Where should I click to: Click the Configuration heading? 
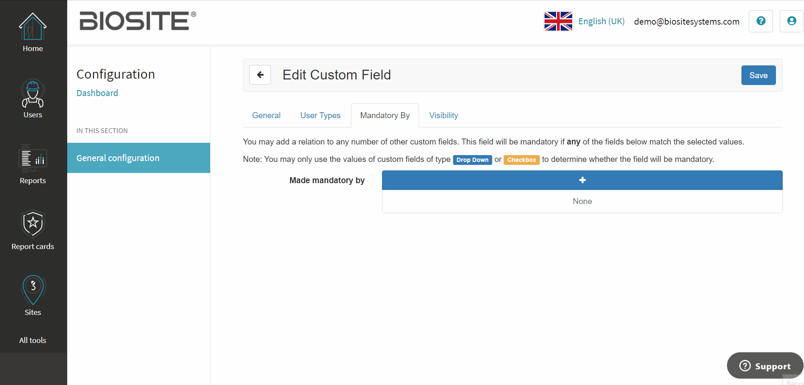click(116, 74)
